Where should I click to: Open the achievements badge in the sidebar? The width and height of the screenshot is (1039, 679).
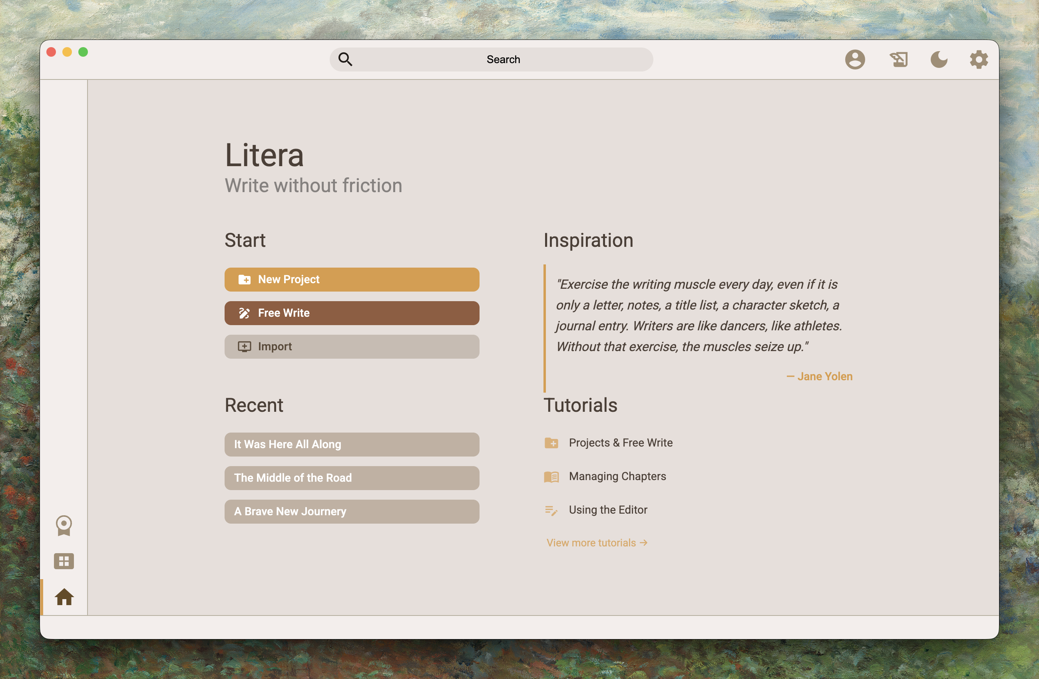tap(64, 525)
